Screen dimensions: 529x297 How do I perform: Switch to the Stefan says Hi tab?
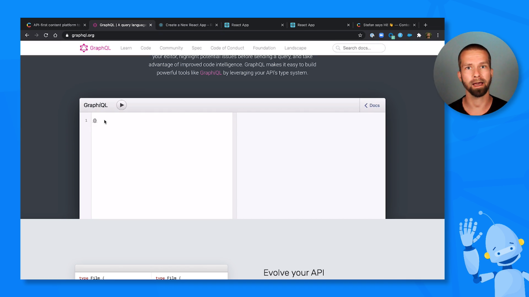(x=386, y=25)
